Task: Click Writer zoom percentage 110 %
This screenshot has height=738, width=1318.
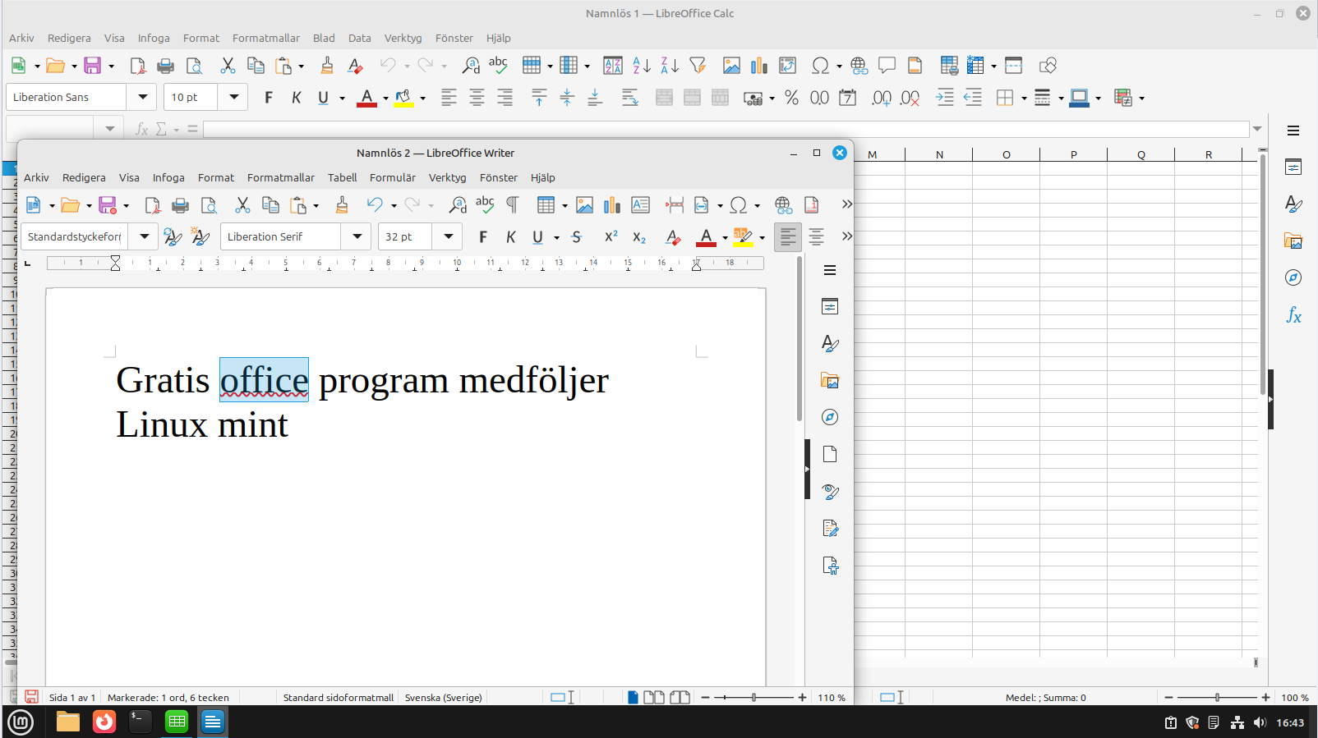Action: coord(832,698)
